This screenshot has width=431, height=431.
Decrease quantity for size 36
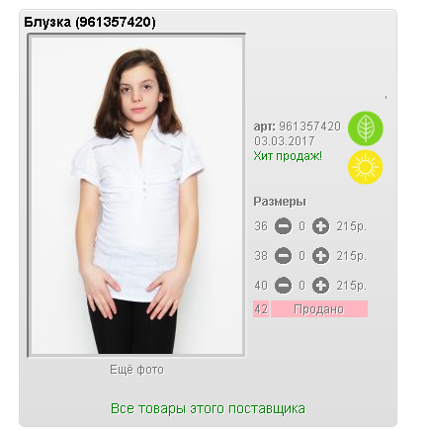pos(283,226)
